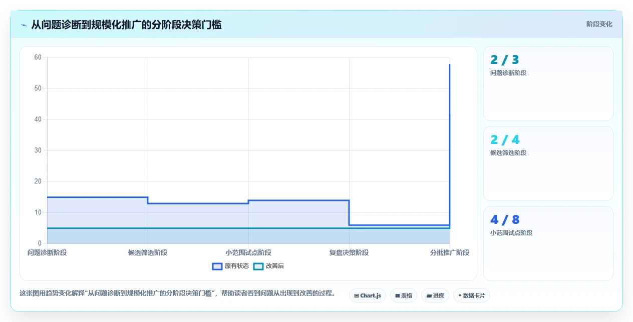Select the 进度 tag pill
The height and width of the screenshot is (322, 633).
(x=435, y=295)
